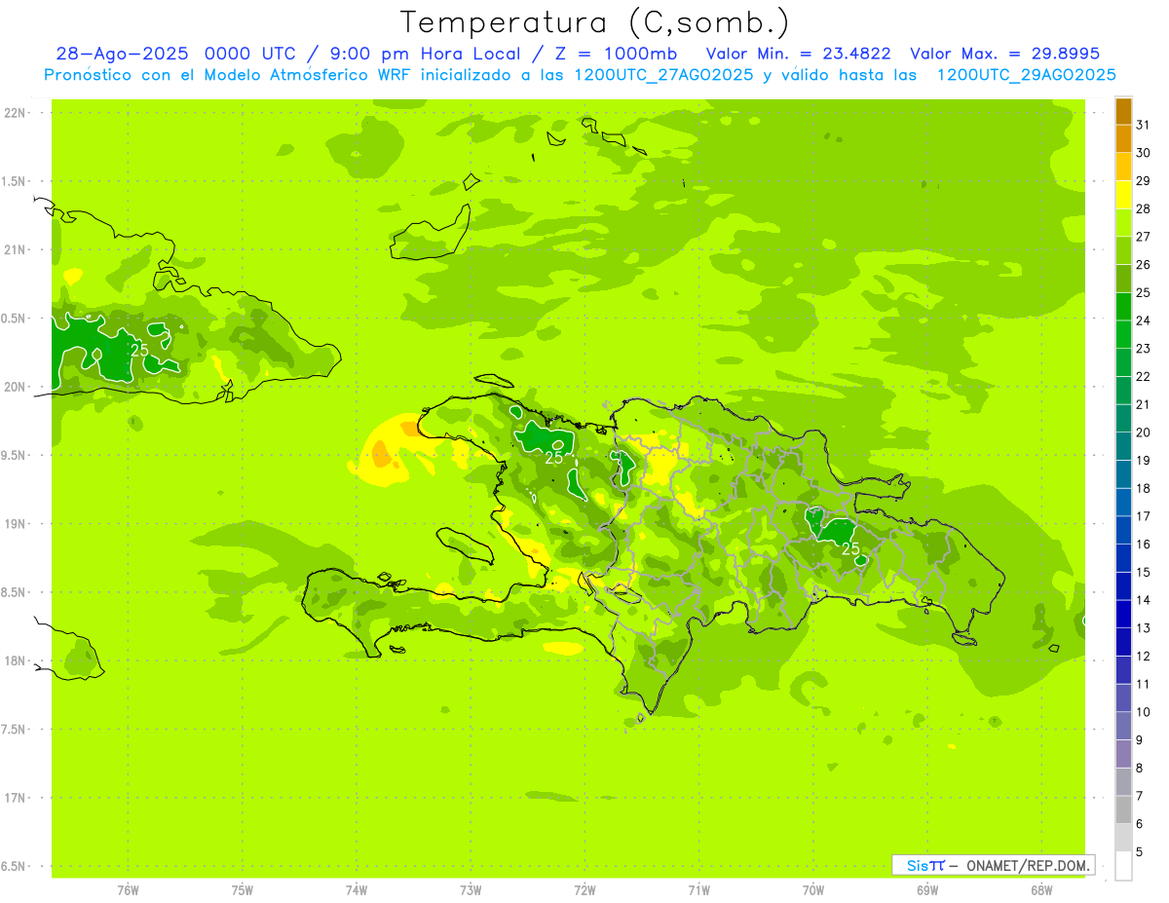Image resolution: width=1169 pixels, height=903 pixels.
Task: Click the "29" label on the color scale
Action: (1144, 180)
